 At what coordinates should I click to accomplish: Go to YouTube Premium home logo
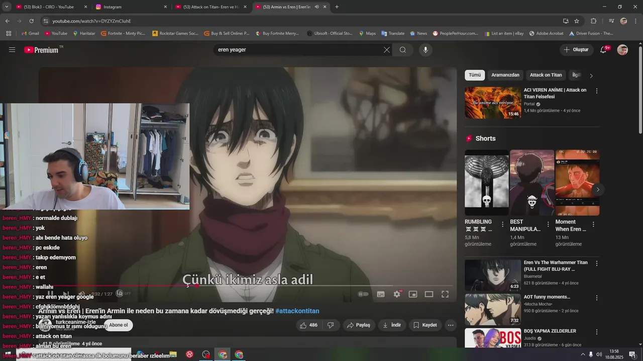pos(41,50)
